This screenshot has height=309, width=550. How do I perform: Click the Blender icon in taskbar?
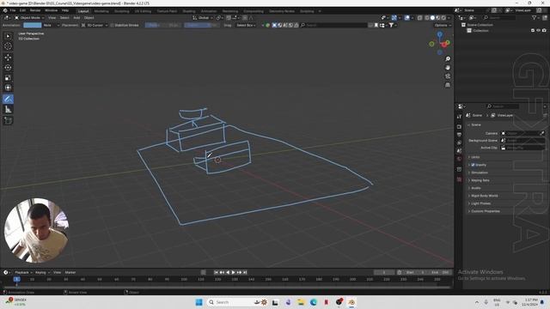point(351,302)
